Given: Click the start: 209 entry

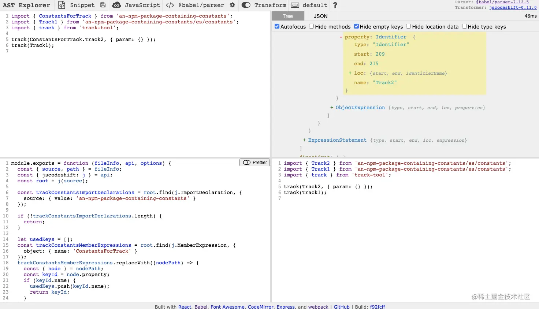Looking at the screenshot, I should [369, 54].
